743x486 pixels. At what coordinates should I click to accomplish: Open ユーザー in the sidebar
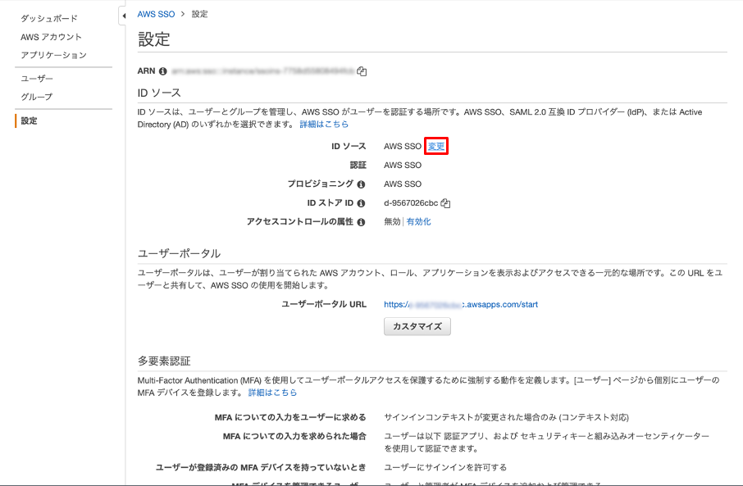[36, 79]
